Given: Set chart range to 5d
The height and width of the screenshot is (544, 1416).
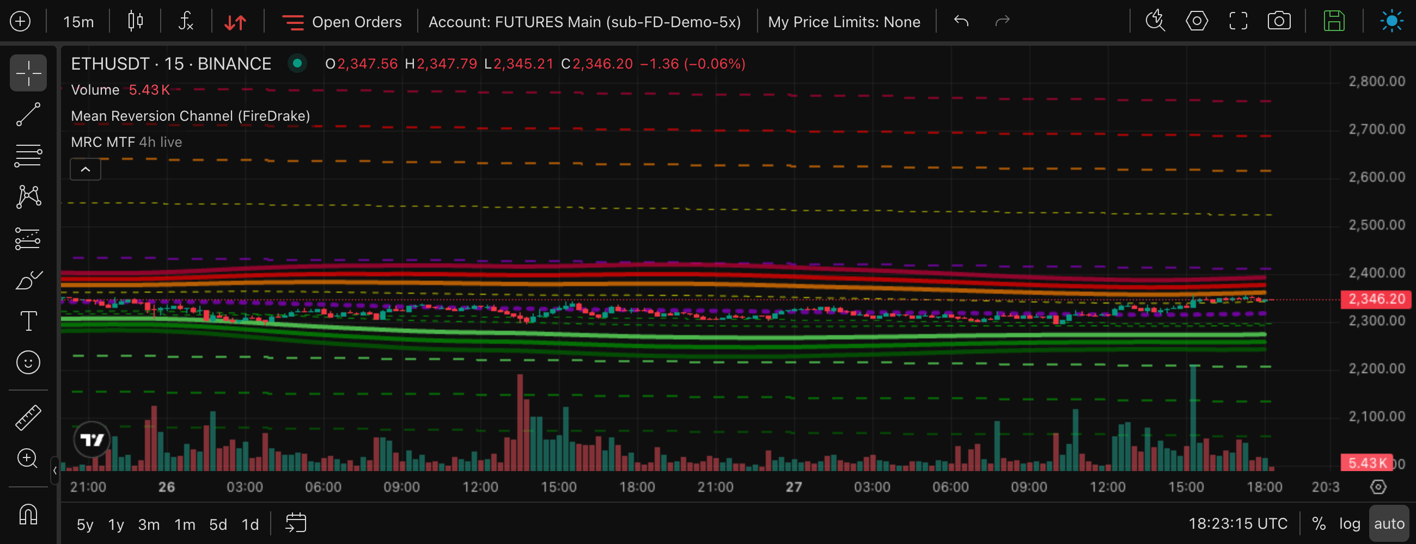Looking at the screenshot, I should click(x=218, y=524).
